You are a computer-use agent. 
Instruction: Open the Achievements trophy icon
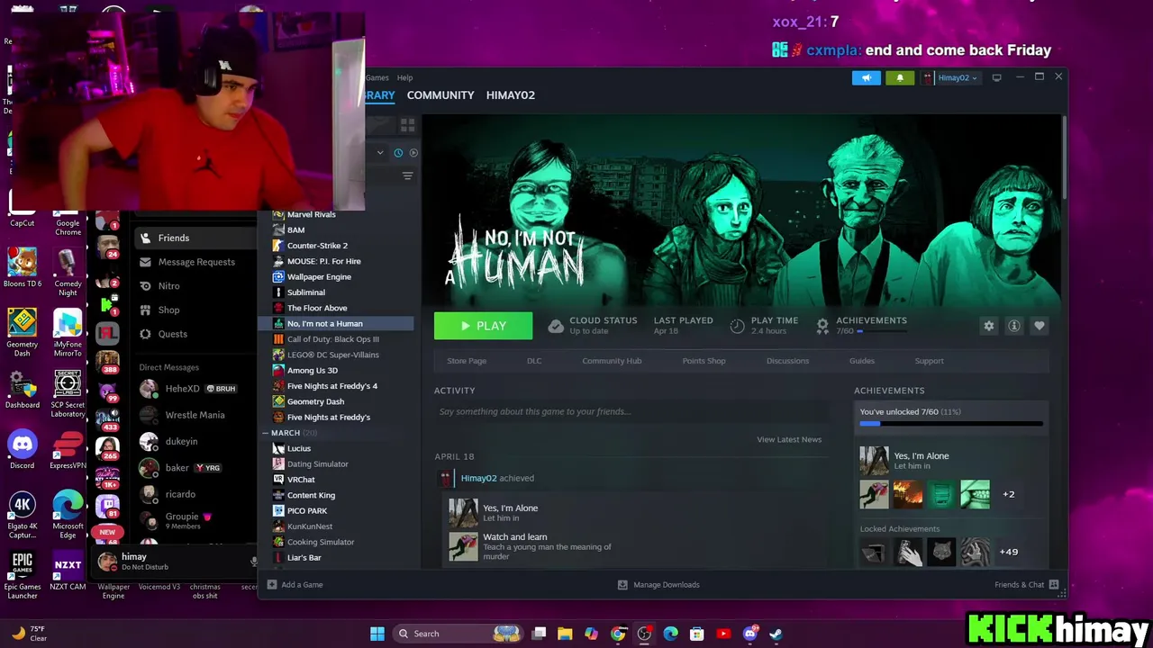tap(822, 326)
